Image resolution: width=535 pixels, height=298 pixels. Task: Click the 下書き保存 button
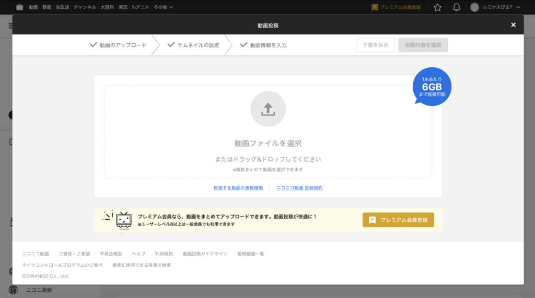(375, 45)
